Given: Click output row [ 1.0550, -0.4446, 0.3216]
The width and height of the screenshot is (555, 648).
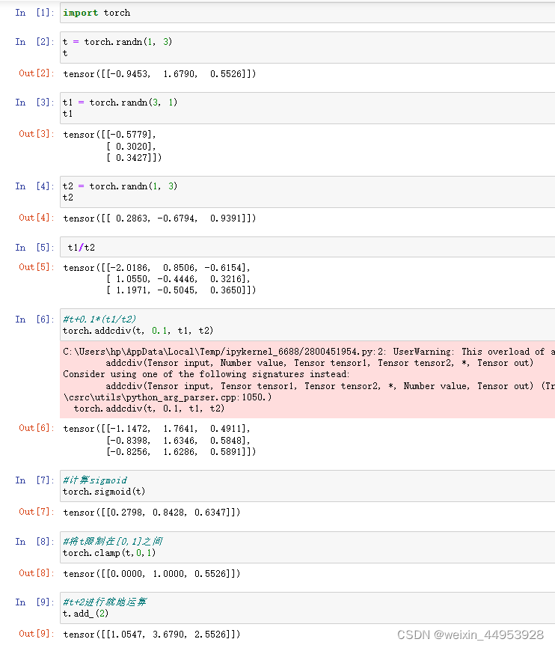Looking at the screenshot, I should (178, 279).
